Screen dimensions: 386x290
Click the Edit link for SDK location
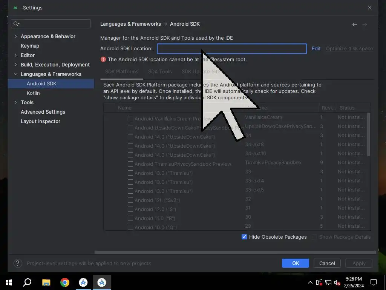tap(316, 49)
